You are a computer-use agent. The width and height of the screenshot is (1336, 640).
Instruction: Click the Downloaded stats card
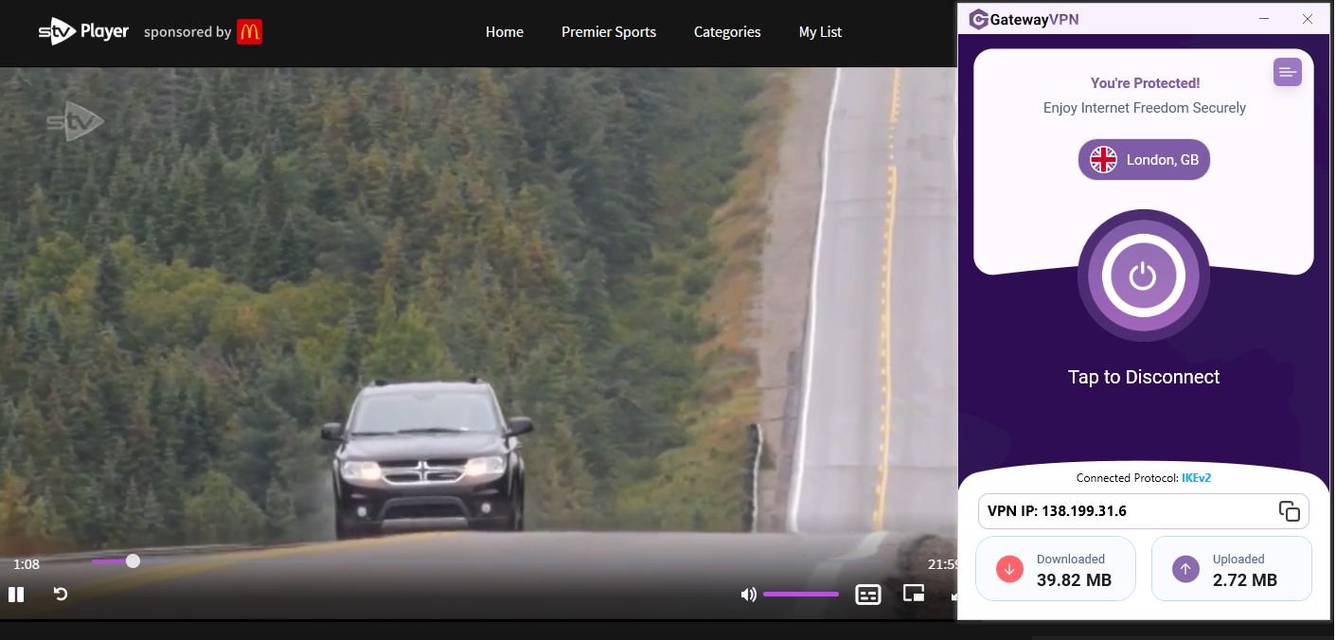(1055, 568)
